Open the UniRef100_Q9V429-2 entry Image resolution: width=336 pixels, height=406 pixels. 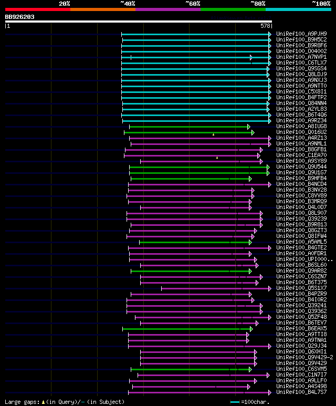pyautogui.click(x=304, y=357)
